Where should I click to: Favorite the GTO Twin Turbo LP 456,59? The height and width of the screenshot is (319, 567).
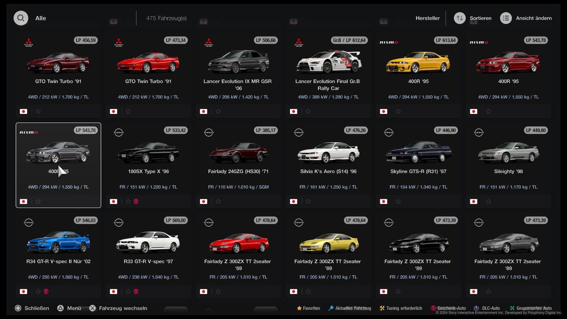click(38, 111)
